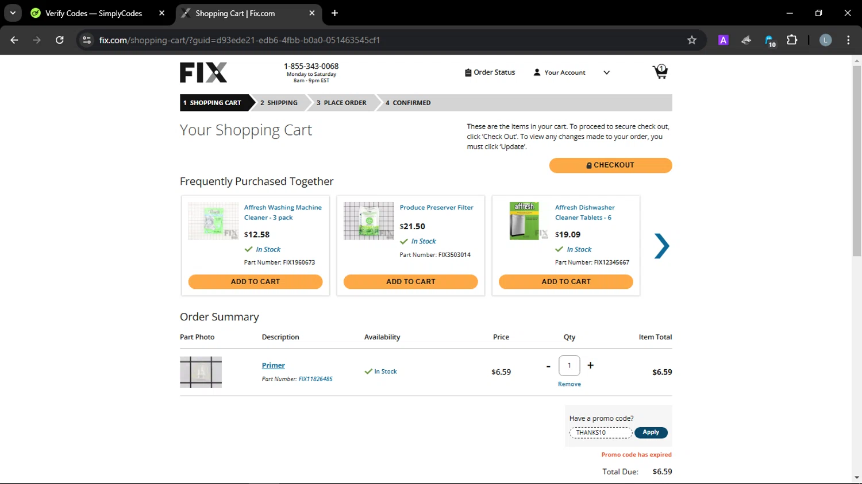The width and height of the screenshot is (862, 484).
Task: Decrease Primer quantity with minus
Action: pyautogui.click(x=548, y=366)
